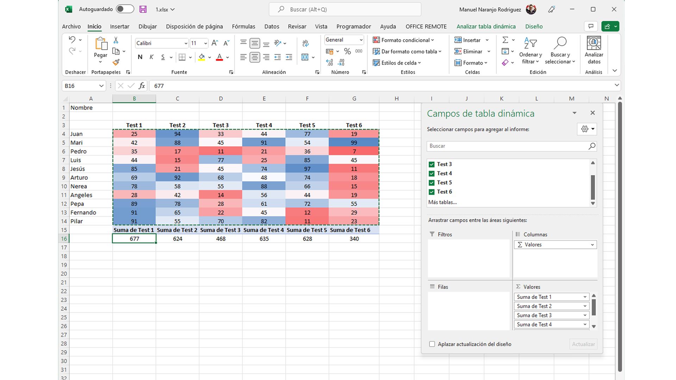Select the Autosuma icon
Screen dimensions: 676x380
505,40
